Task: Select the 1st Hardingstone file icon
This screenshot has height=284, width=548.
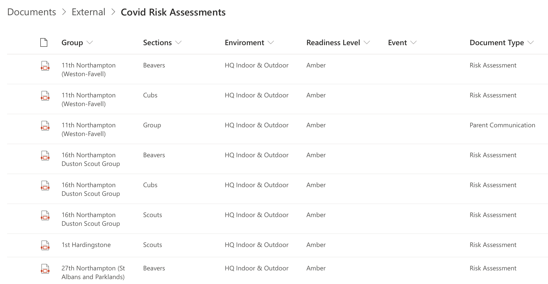Action: tap(45, 245)
